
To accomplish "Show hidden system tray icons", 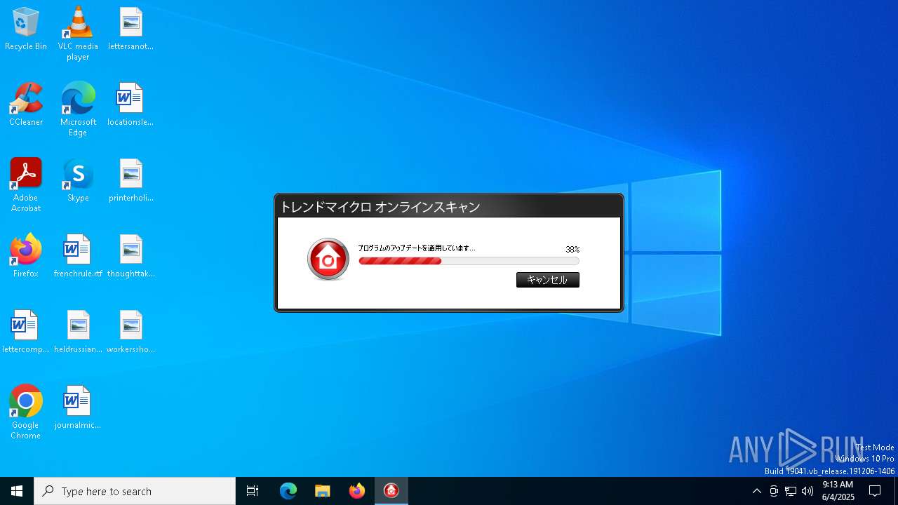I will point(757,491).
